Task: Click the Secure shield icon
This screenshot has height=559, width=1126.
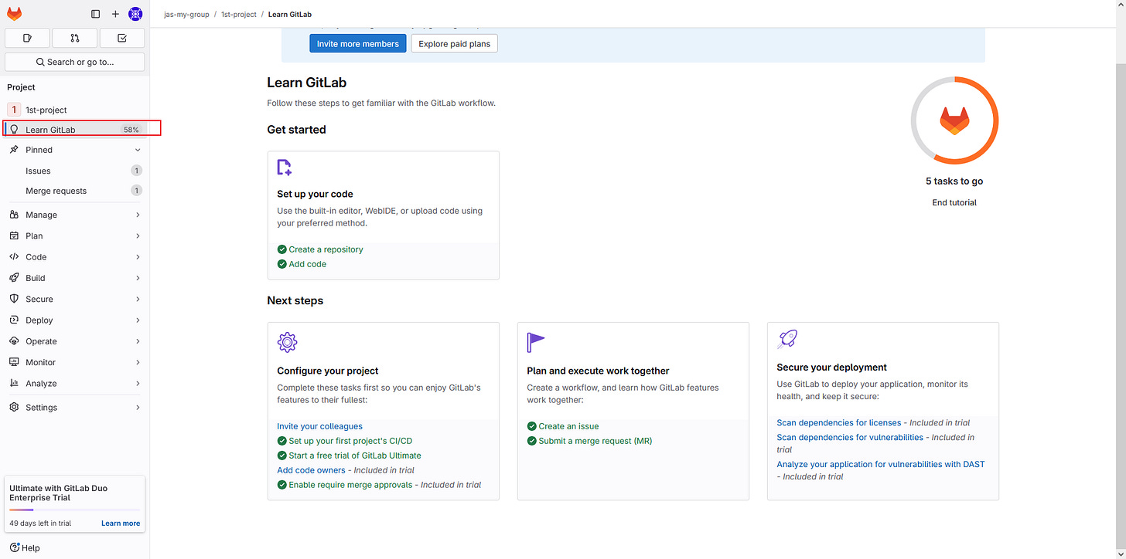Action: pos(14,299)
